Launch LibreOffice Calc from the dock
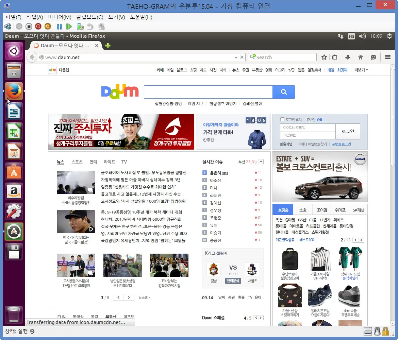398x340 pixels. click(x=14, y=131)
